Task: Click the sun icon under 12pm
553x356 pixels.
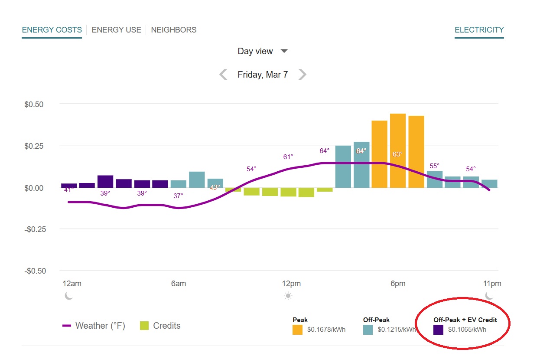Action: pos(288,296)
